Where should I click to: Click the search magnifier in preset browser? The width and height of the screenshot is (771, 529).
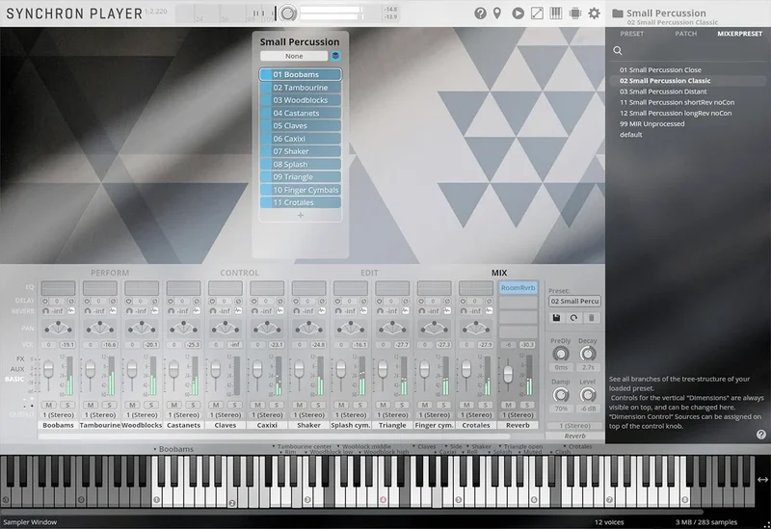618,50
